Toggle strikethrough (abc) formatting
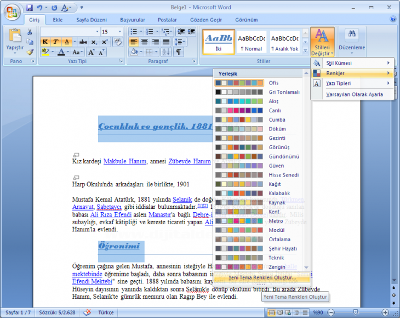This screenshot has height=318, width=400. [83, 42]
